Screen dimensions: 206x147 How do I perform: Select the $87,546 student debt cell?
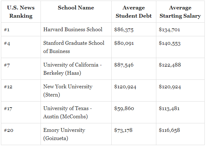[x=124, y=65]
